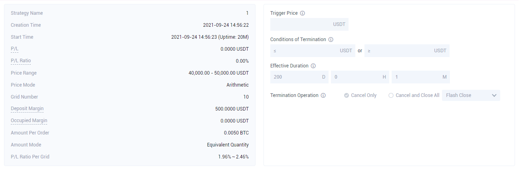
Task: Click the Price Range value 40,000.00 - 50,000.00 USDT
Action: click(x=218, y=73)
